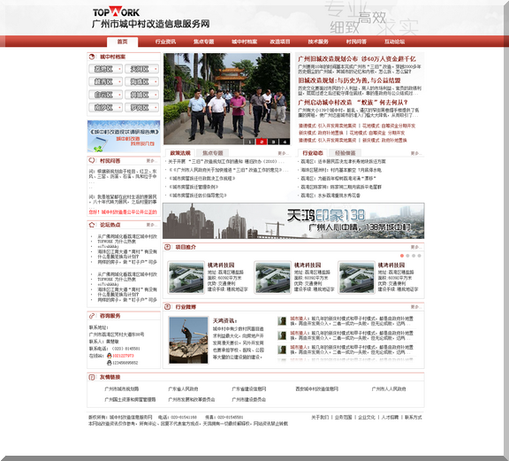
Task: Click the 城中村档案 panel header icon
Action: [x=92, y=57]
